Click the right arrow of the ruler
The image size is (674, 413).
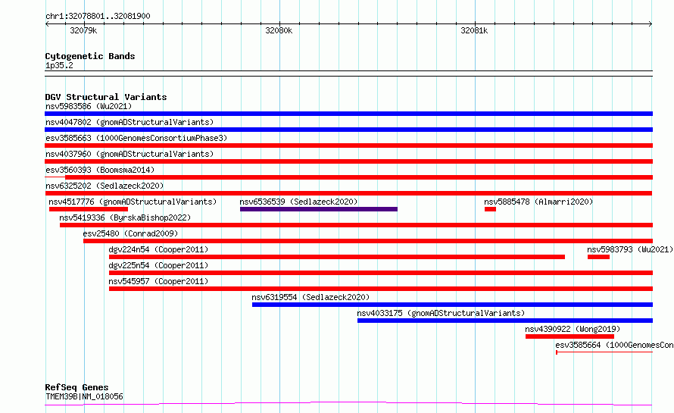651,24
